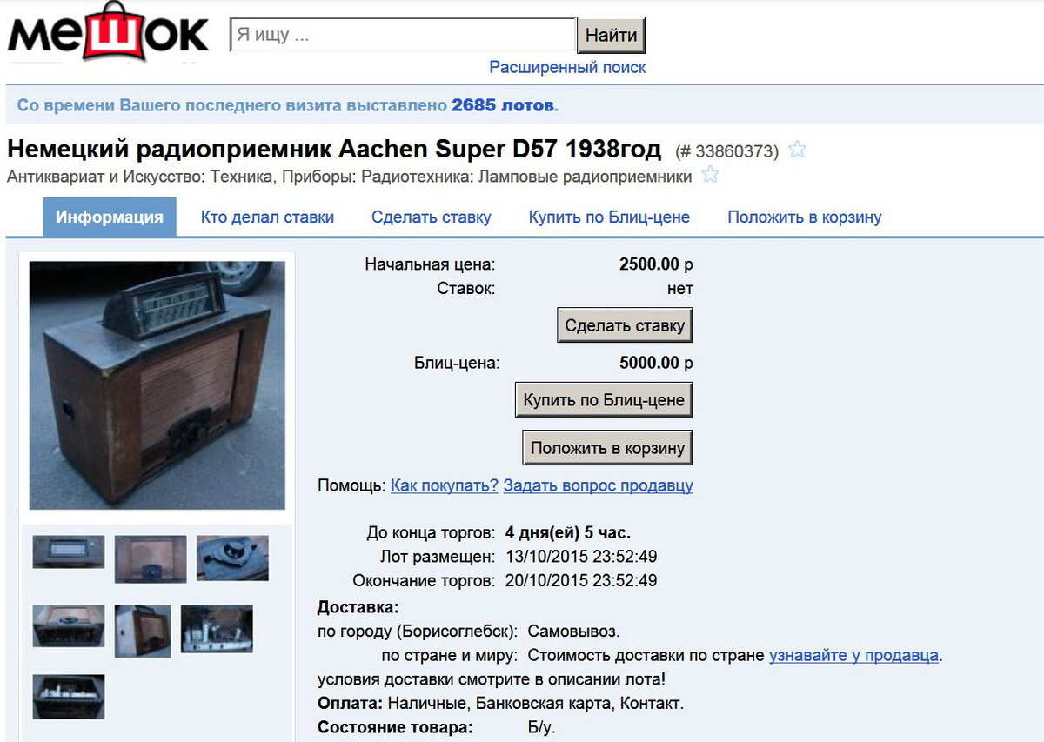Select Купить по Блиц-цене tab

pyautogui.click(x=609, y=217)
